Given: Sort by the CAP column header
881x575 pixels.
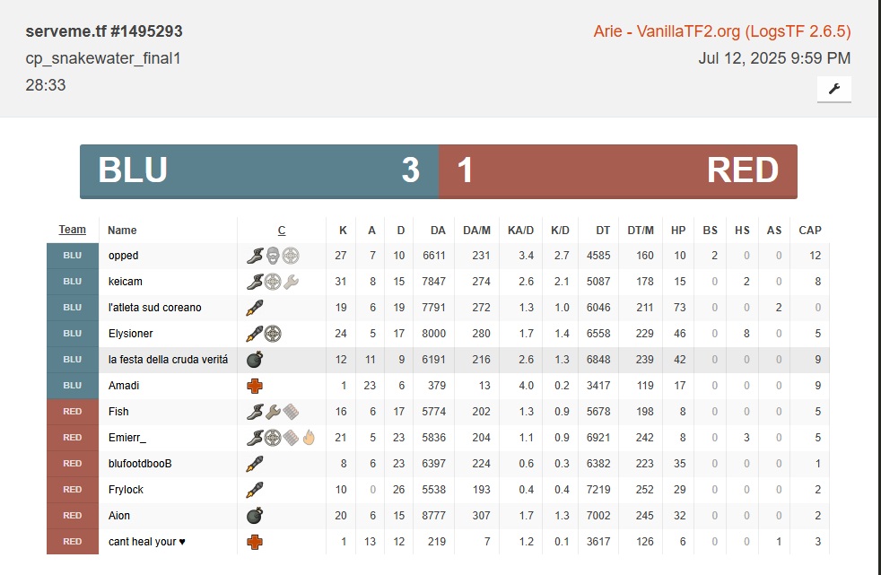Looking at the screenshot, I should coord(809,231).
